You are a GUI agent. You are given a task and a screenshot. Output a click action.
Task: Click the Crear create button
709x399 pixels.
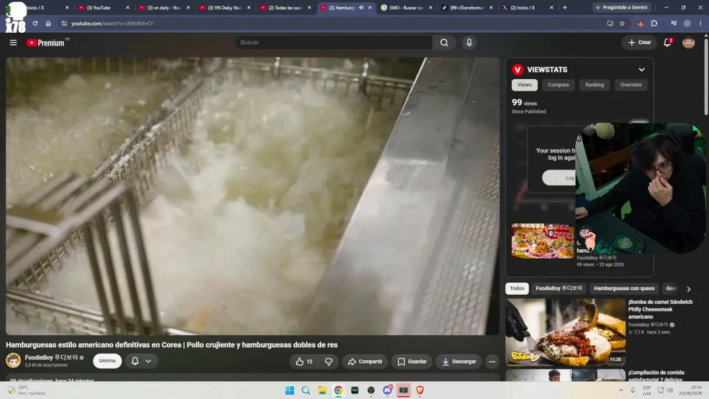pyautogui.click(x=639, y=43)
